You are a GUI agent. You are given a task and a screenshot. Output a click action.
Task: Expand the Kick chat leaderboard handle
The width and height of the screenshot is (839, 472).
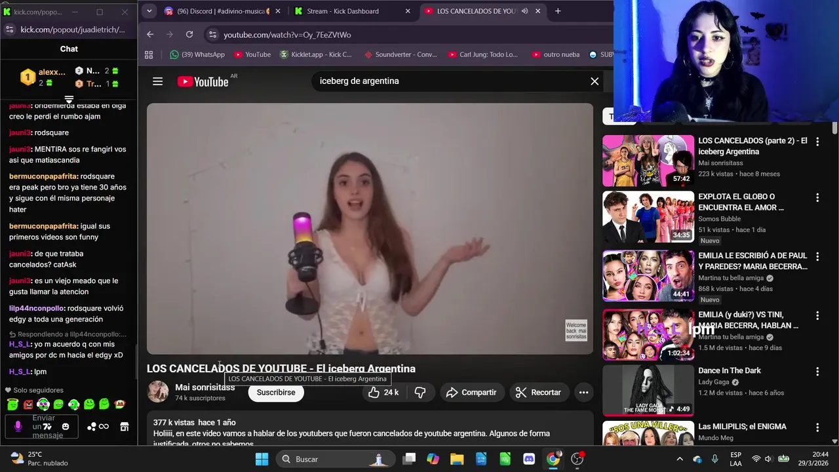click(x=69, y=99)
